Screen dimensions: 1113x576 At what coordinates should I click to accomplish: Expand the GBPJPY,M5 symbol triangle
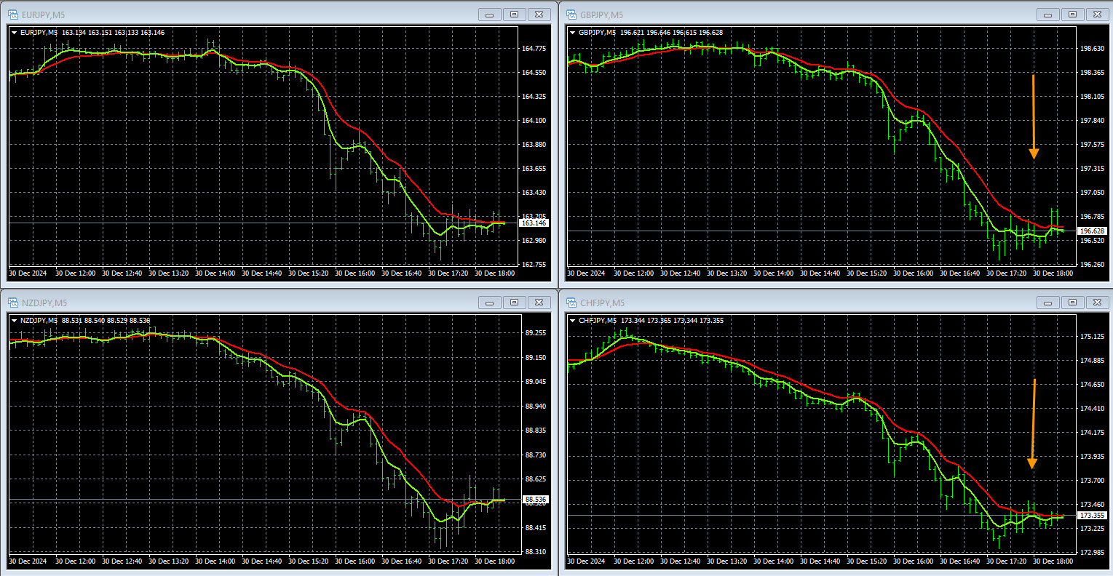[572, 33]
